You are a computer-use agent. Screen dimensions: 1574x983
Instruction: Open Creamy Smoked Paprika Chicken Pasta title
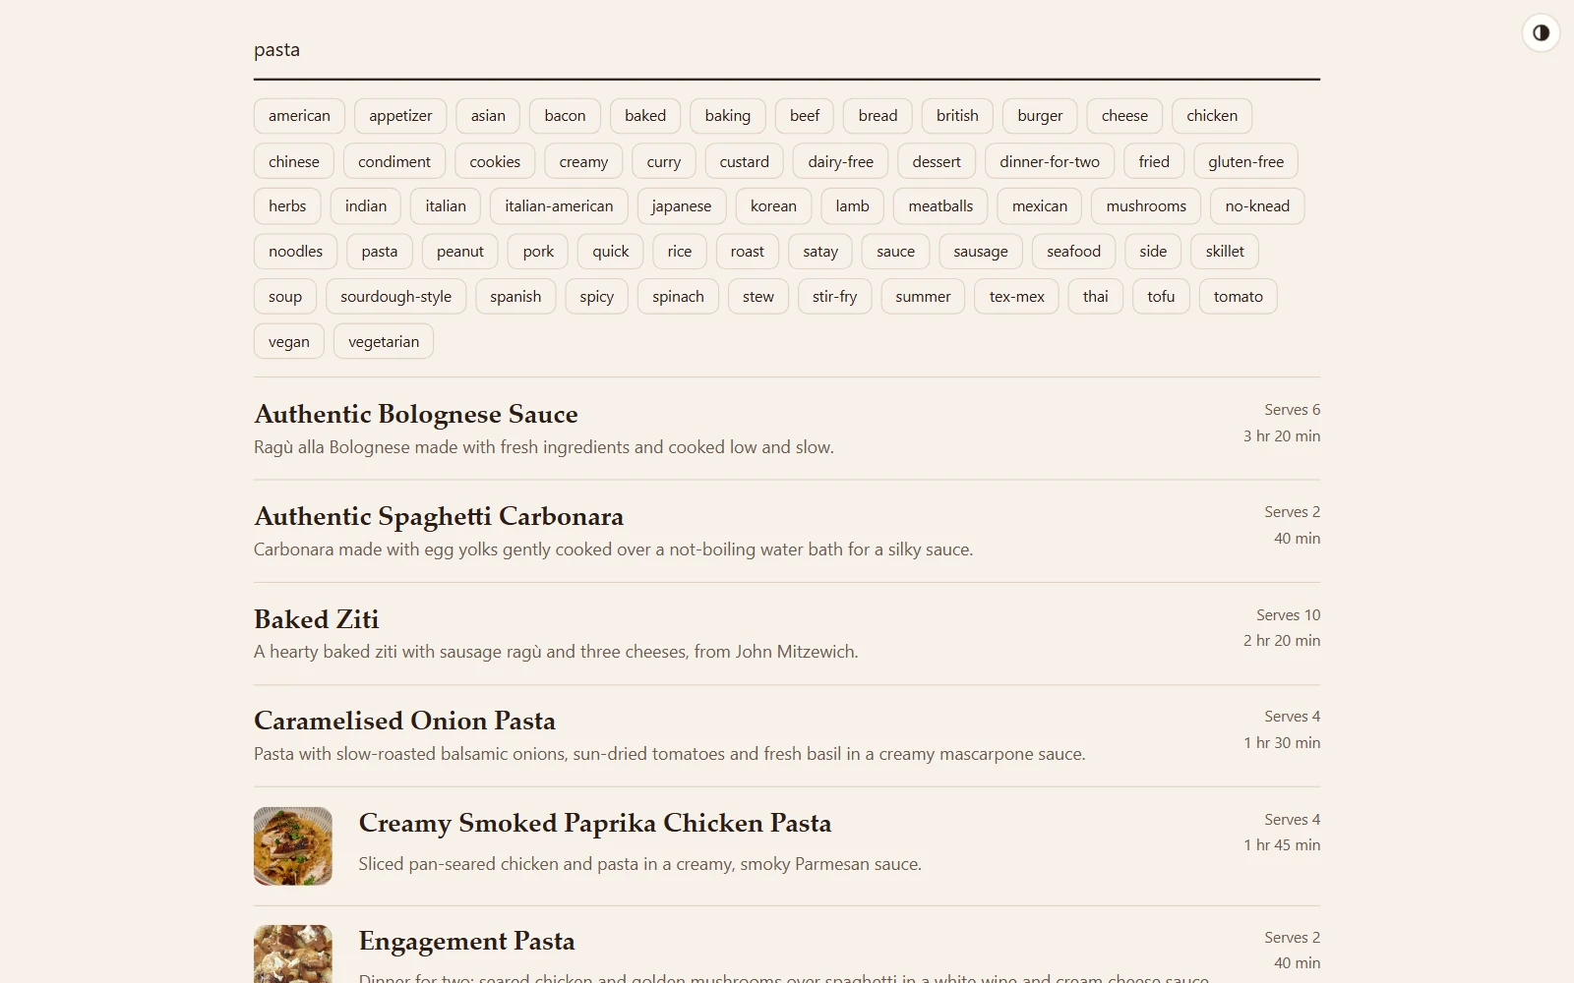coord(595,823)
